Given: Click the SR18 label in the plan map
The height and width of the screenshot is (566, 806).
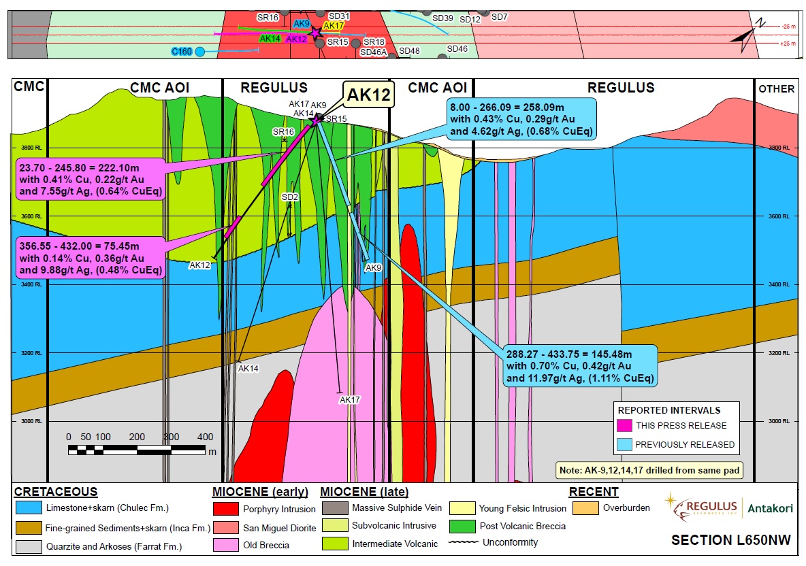Looking at the screenshot, I should pyautogui.click(x=374, y=41).
